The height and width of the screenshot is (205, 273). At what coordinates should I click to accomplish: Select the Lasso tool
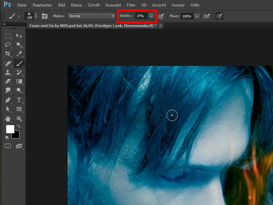pyautogui.click(x=8, y=45)
